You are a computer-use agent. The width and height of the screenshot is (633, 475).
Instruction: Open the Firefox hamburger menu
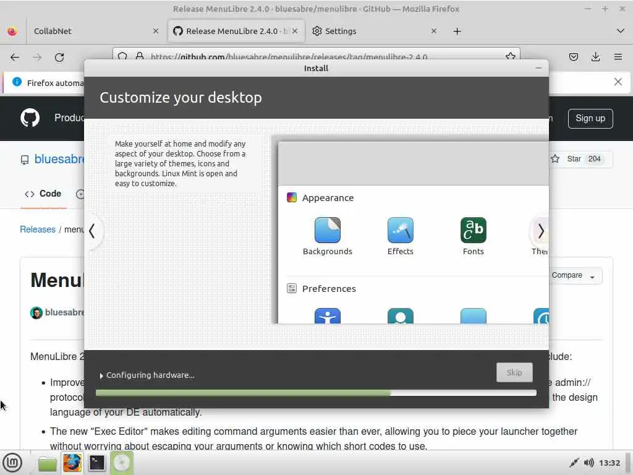(x=618, y=58)
